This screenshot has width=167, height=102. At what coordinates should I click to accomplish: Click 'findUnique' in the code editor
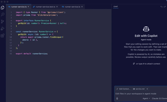point(55,37)
